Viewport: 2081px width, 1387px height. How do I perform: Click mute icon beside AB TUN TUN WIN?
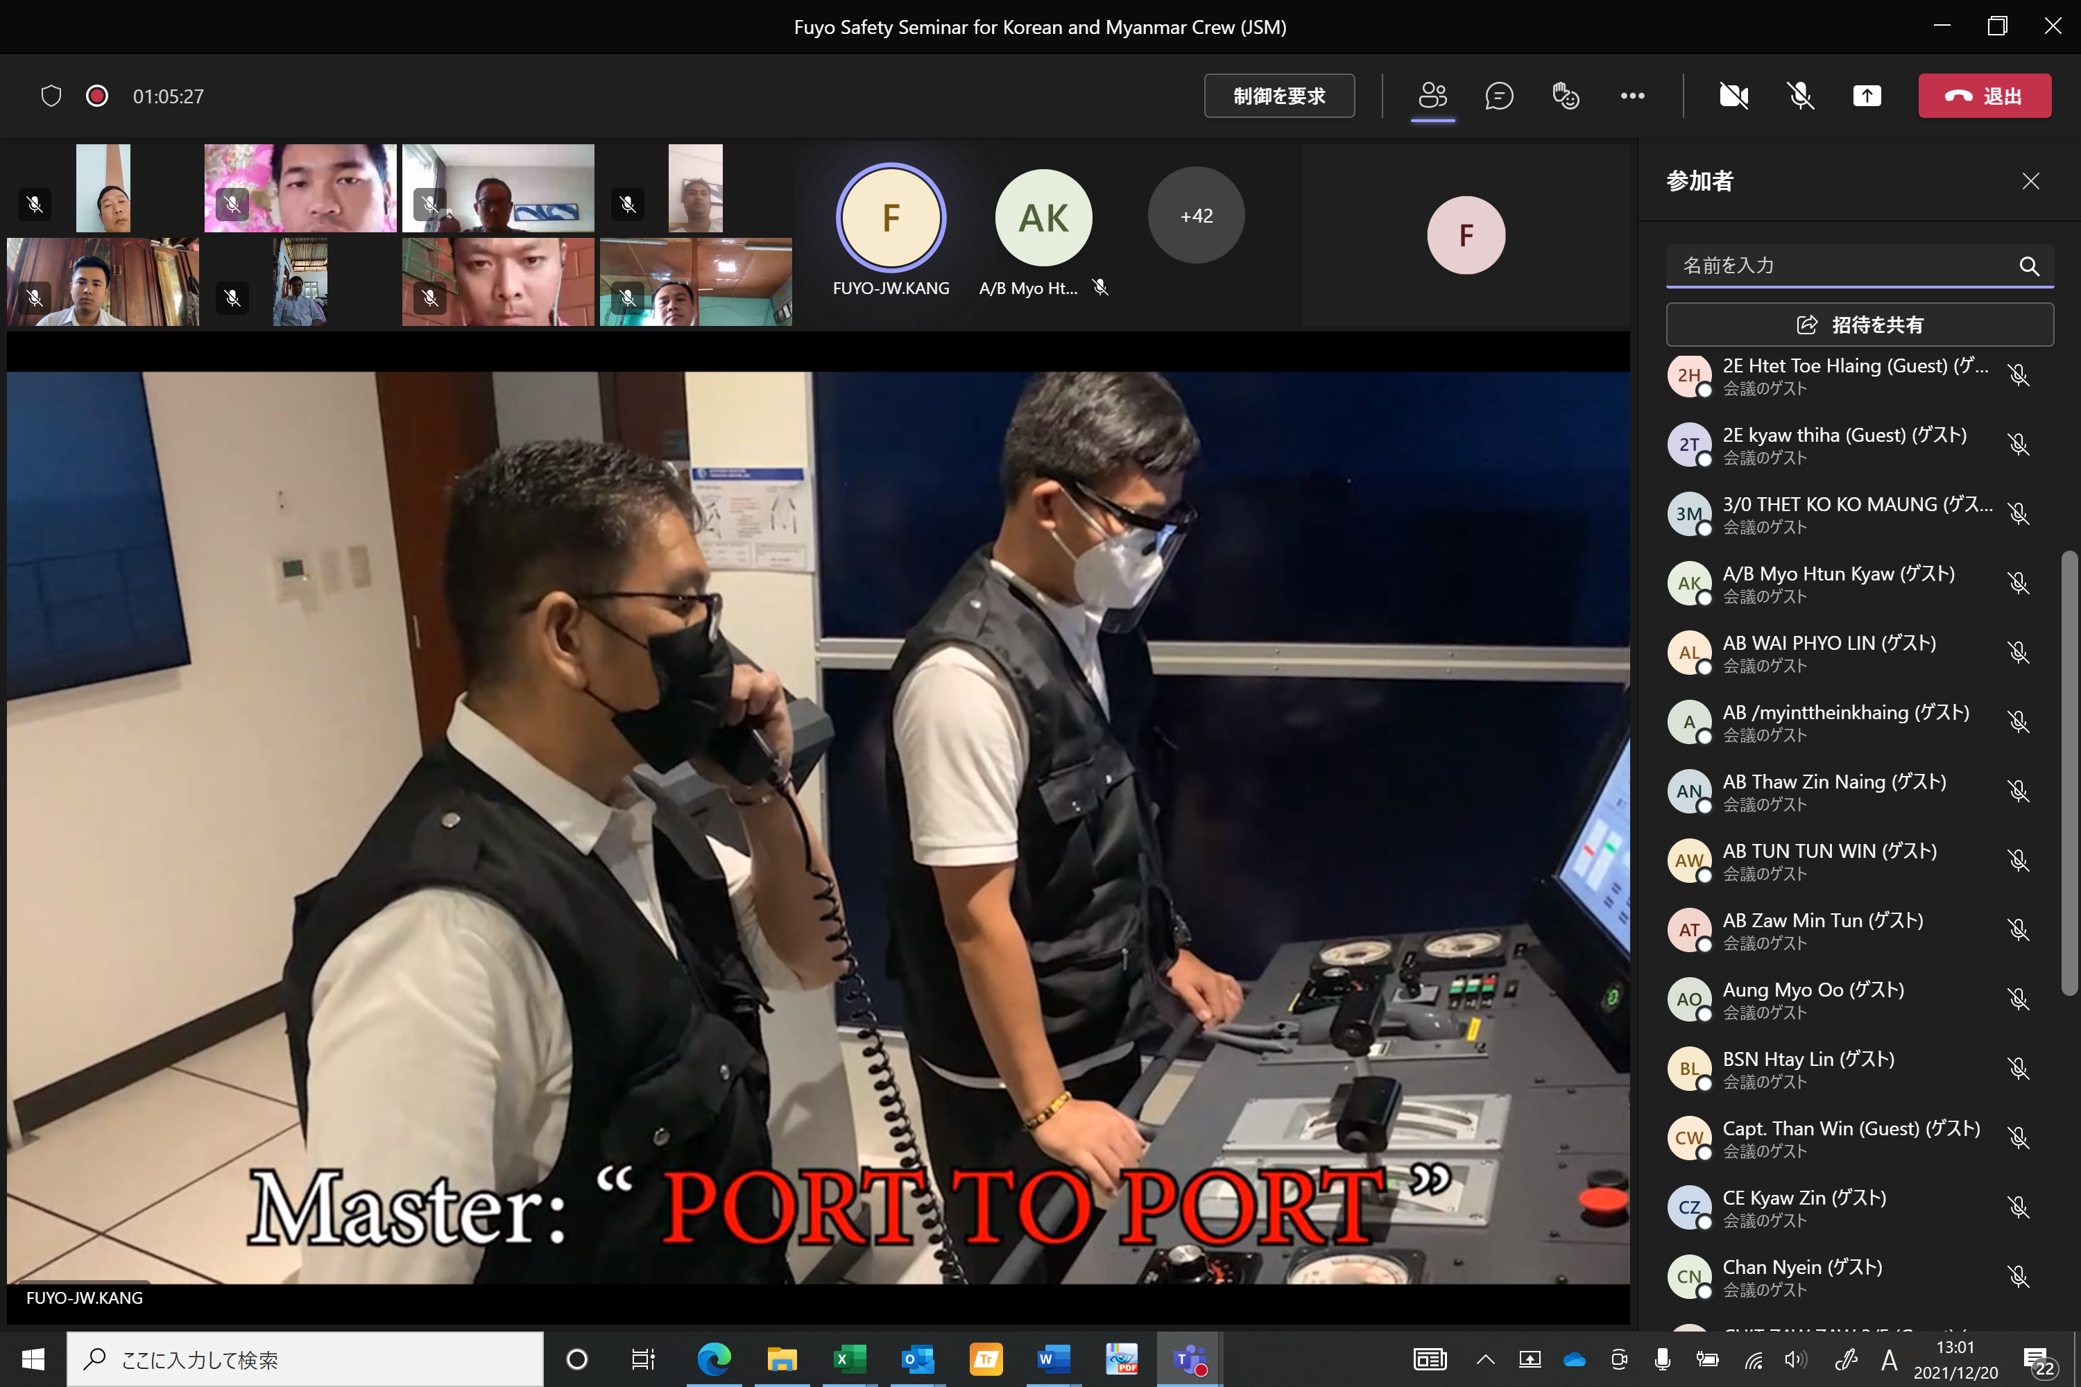(x=2018, y=861)
